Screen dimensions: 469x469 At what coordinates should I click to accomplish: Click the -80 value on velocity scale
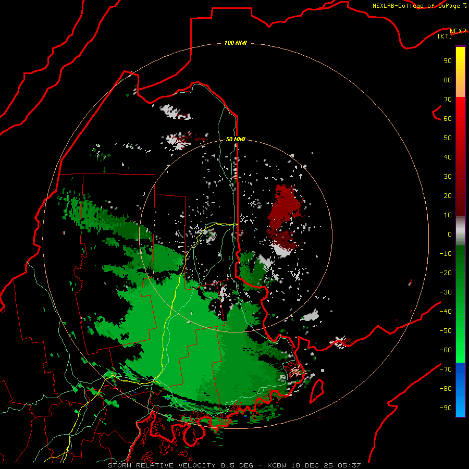446,389
